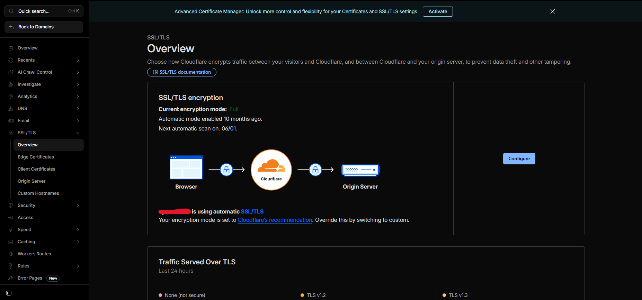Open SSL/TLS documentation button
Image resolution: width=642 pixels, height=300 pixels.
click(x=182, y=72)
